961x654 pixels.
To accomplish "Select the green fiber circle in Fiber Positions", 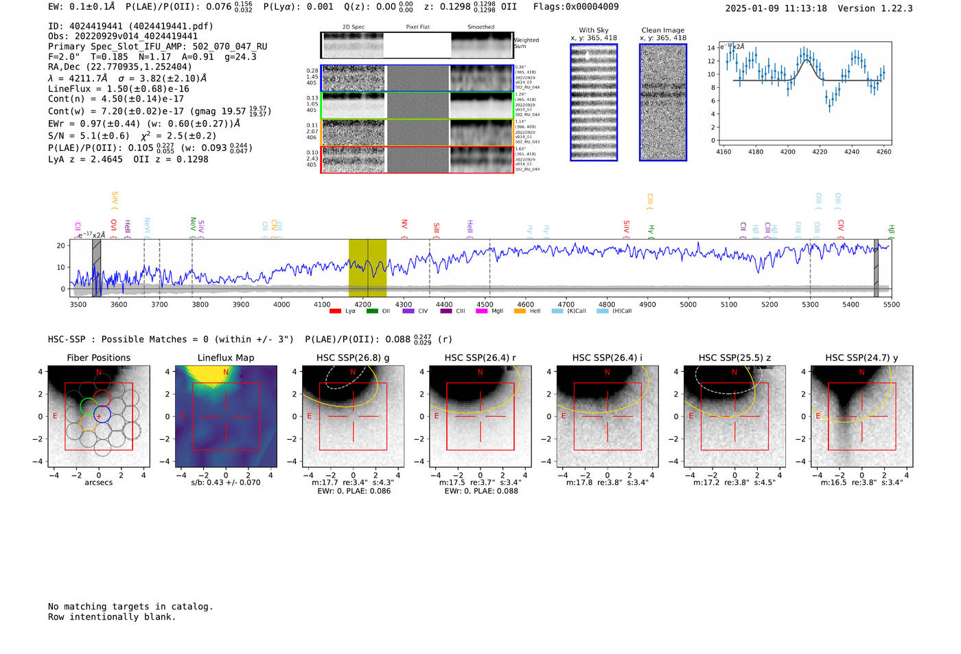I will 87,406.
